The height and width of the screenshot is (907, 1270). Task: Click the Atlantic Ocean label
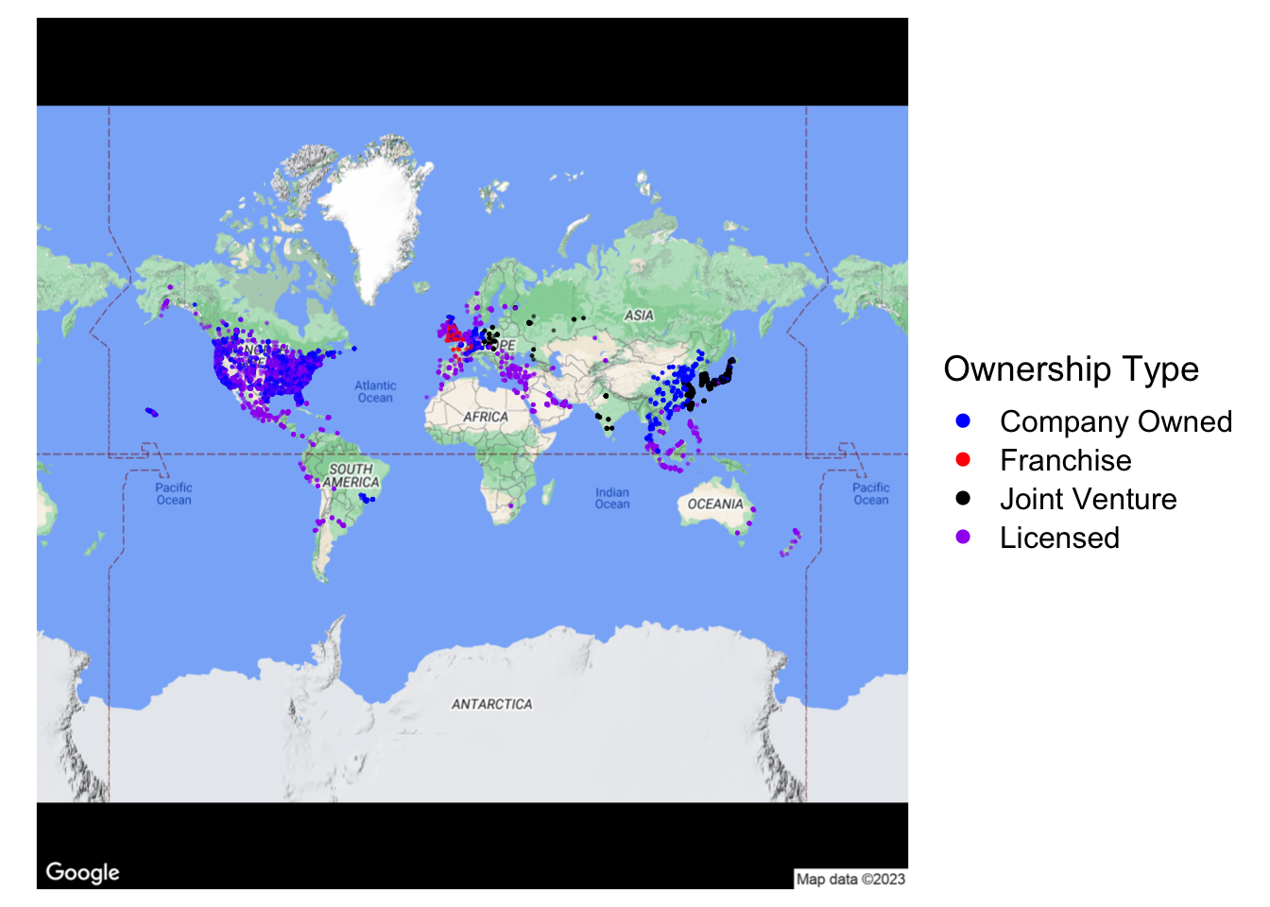tap(375, 392)
